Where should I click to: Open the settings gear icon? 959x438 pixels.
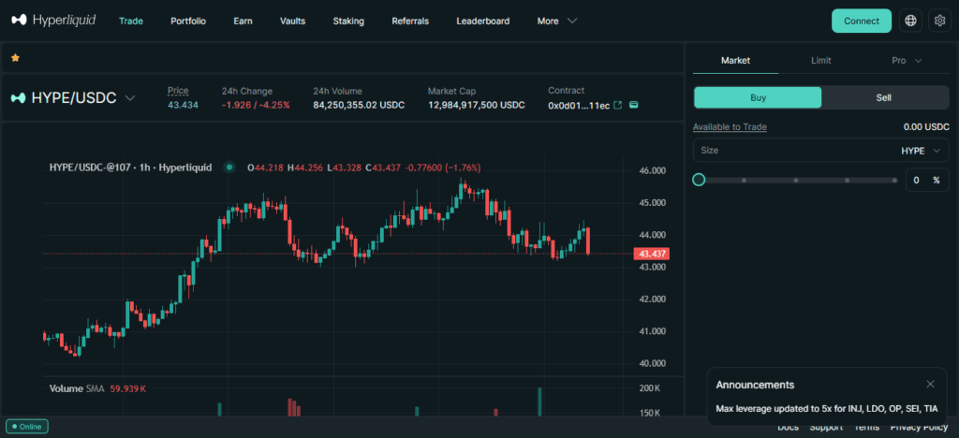pyautogui.click(x=940, y=21)
